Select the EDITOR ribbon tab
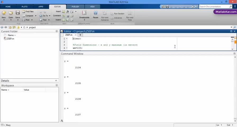237x127 pixels. click(57, 7)
